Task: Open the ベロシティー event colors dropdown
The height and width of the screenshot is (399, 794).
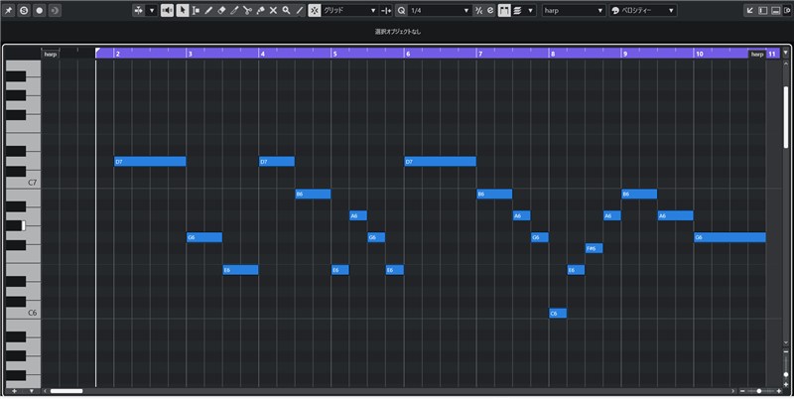Action: coord(643,10)
